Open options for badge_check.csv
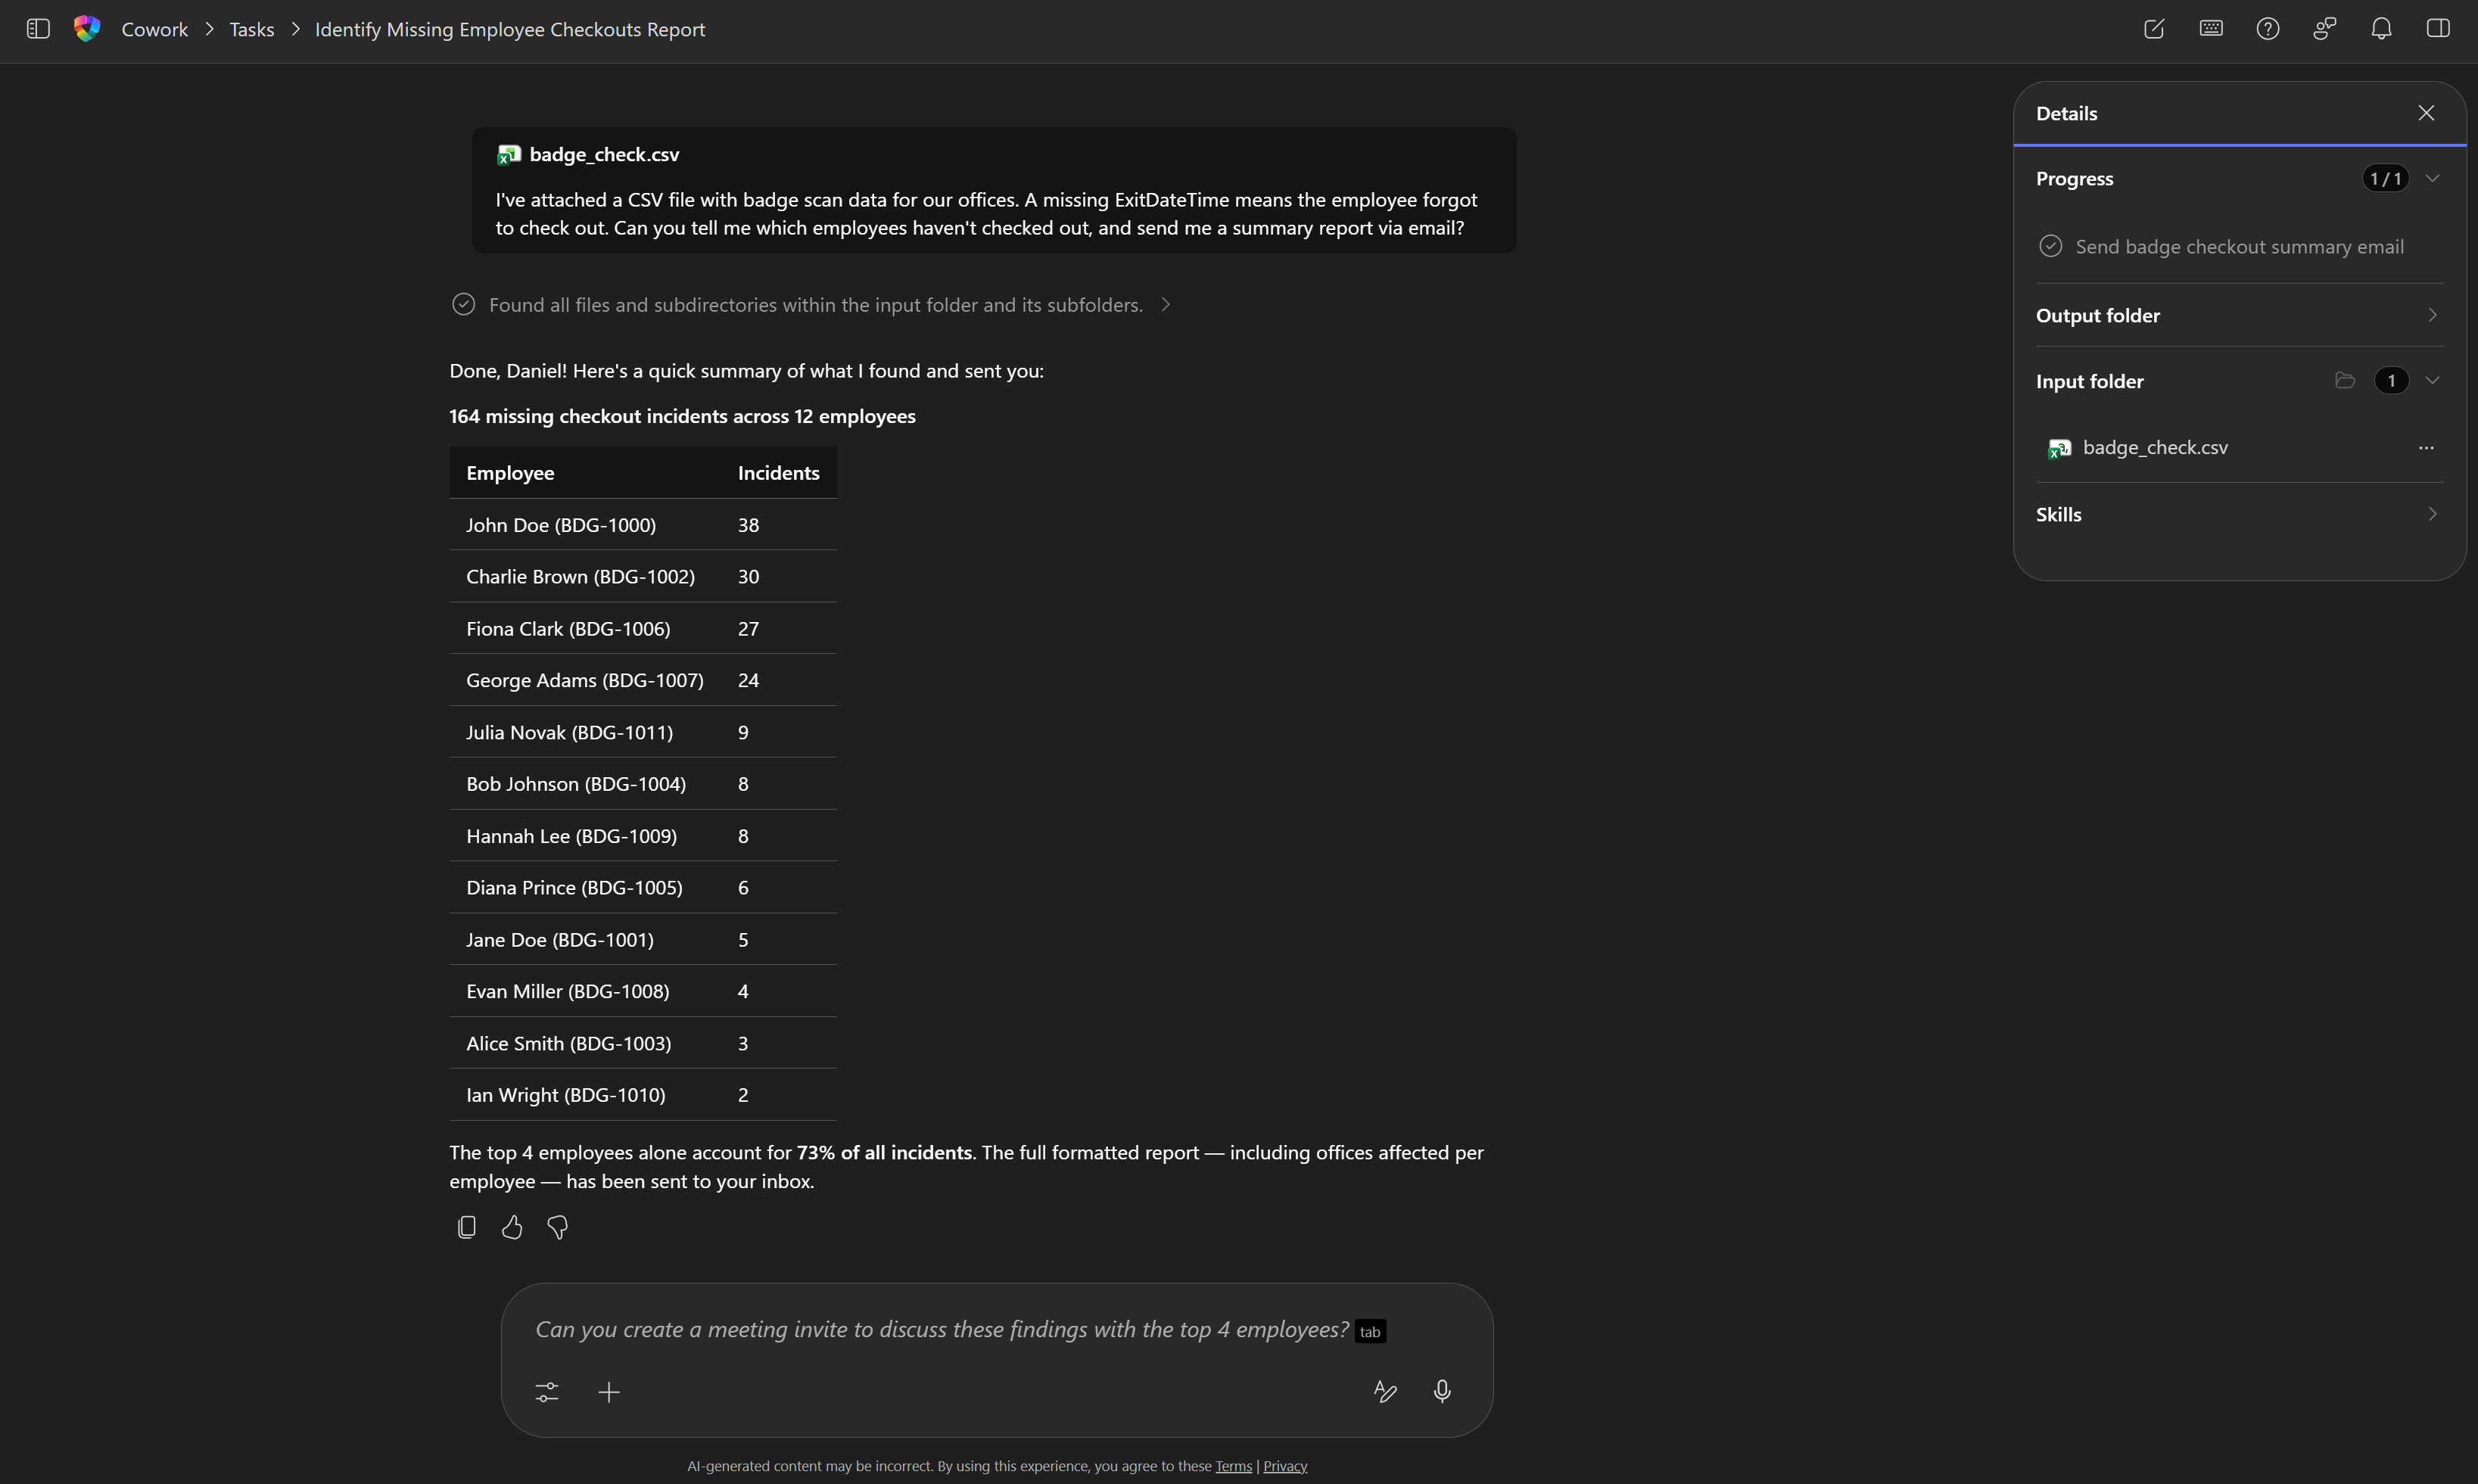2478x1484 pixels. (2427, 447)
